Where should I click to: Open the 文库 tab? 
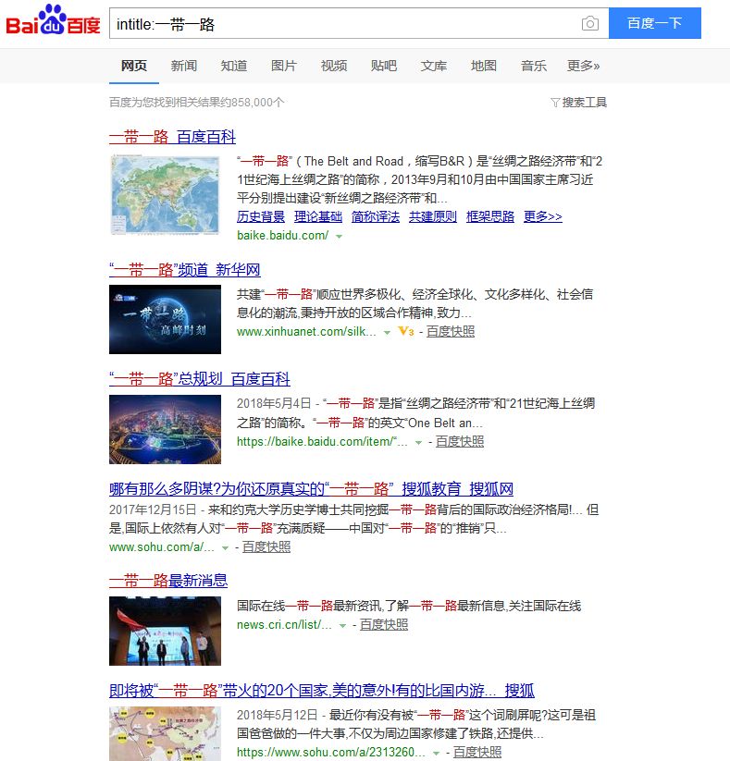434,66
